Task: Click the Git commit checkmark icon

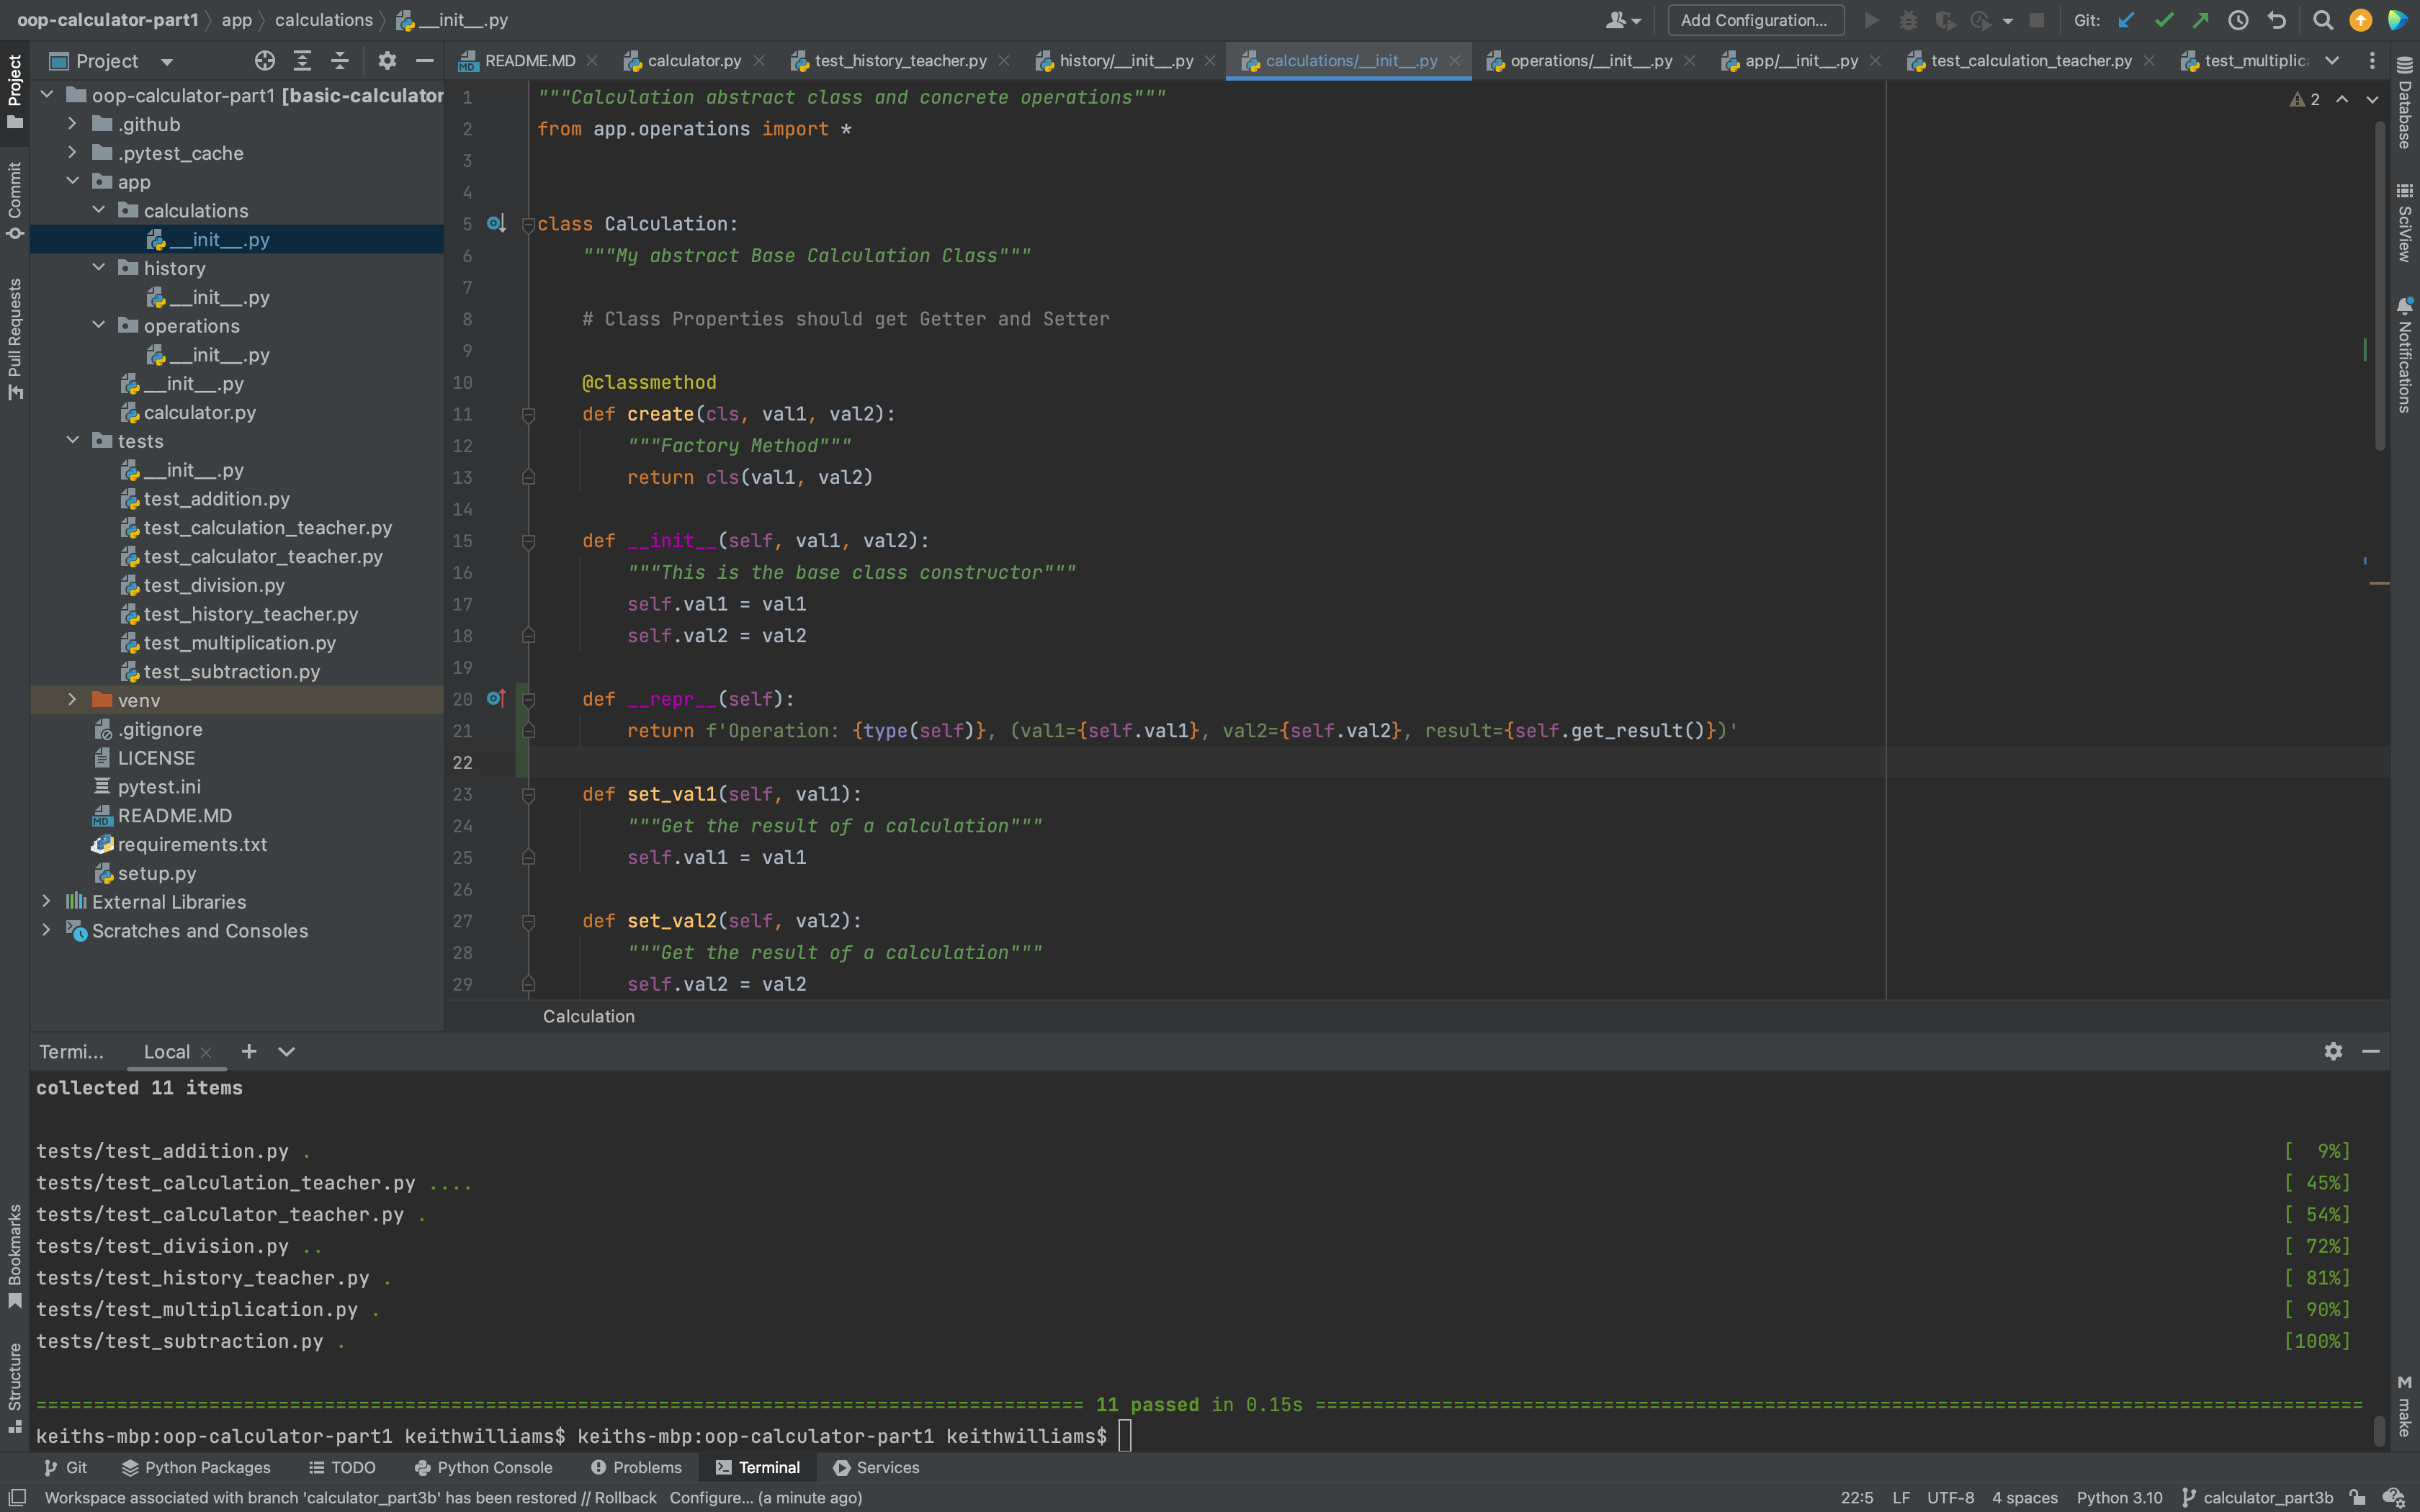Action: point(2164,20)
